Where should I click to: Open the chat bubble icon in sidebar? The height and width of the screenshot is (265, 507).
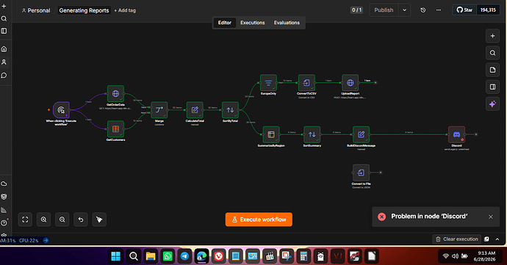coord(4,76)
